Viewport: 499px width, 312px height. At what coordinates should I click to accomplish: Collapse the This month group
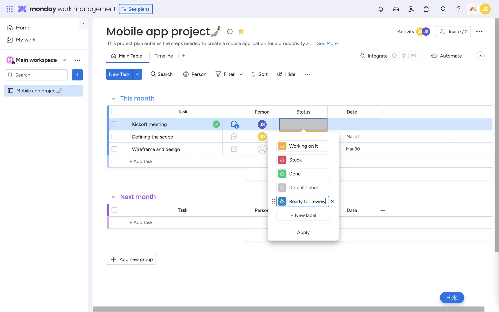[x=114, y=99]
